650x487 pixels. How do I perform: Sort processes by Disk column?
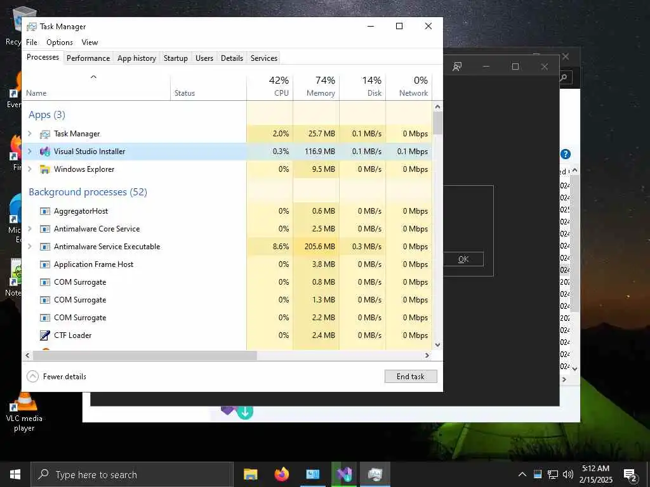[362, 86]
